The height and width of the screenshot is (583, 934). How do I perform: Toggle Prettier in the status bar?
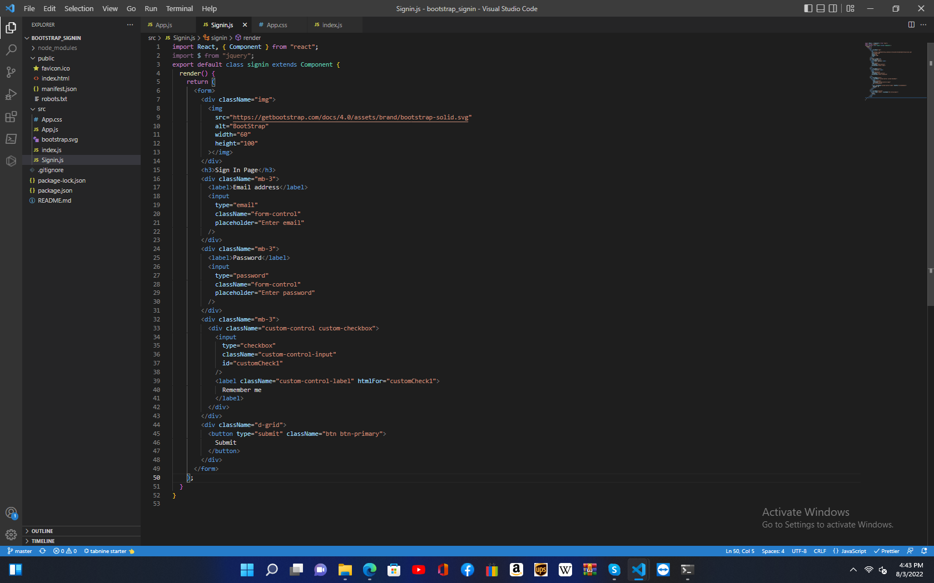[886, 551]
